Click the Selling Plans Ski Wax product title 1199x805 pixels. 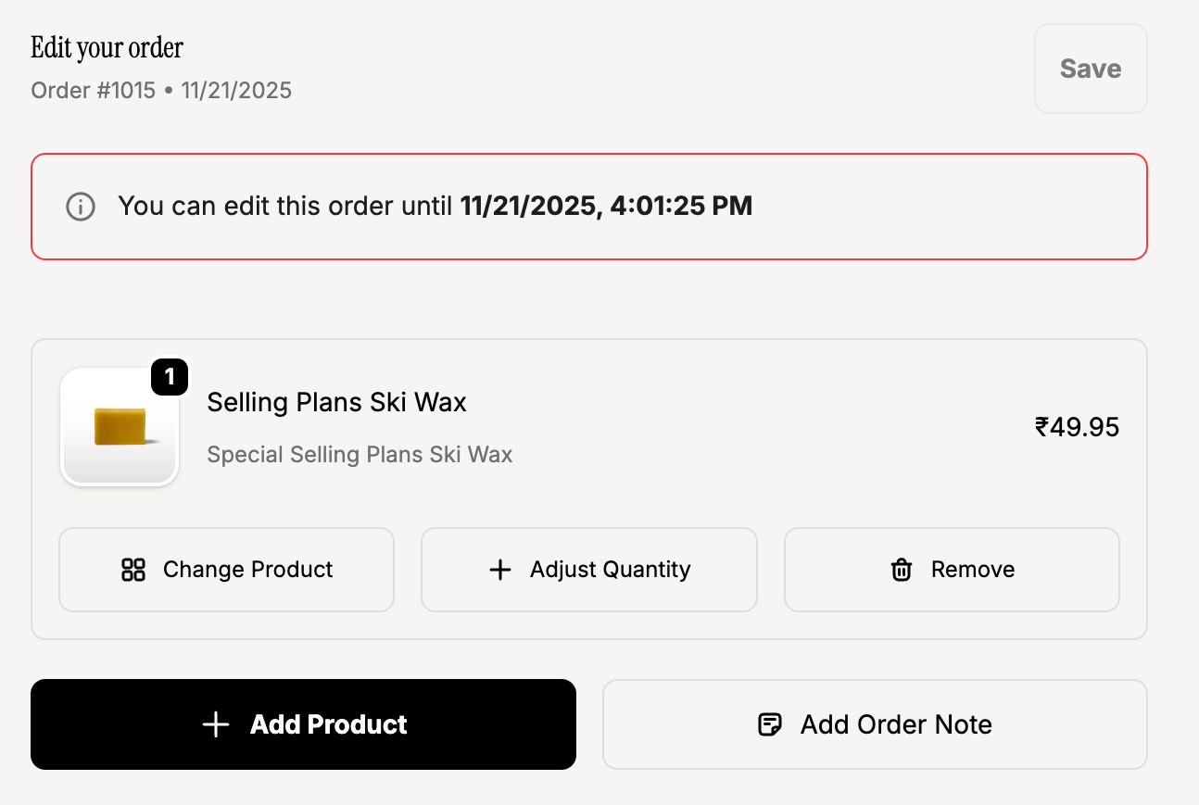(336, 402)
